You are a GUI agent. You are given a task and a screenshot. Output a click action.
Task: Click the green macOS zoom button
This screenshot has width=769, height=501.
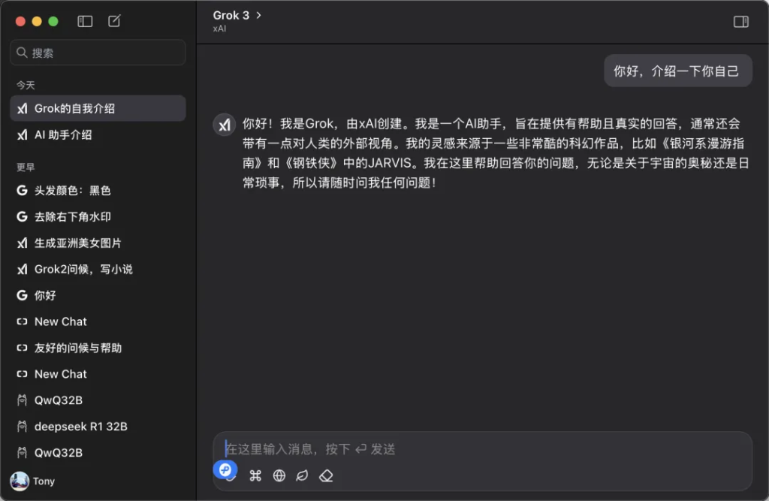click(x=53, y=21)
